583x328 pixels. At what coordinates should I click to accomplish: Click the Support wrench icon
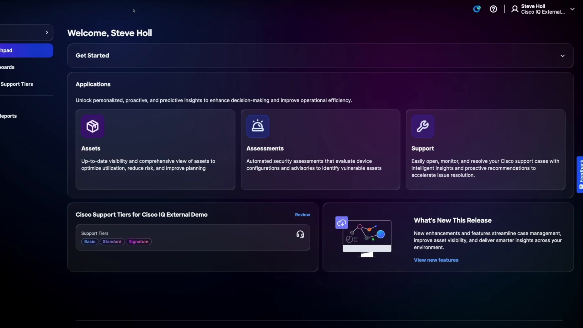coord(423,126)
